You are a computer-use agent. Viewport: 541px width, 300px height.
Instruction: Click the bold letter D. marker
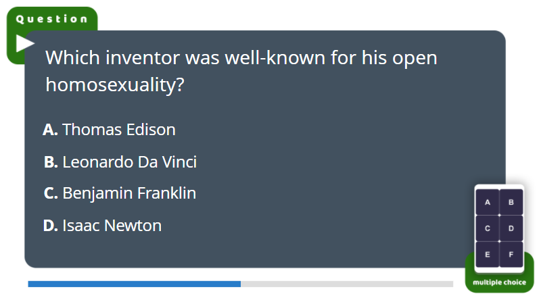pos(50,226)
